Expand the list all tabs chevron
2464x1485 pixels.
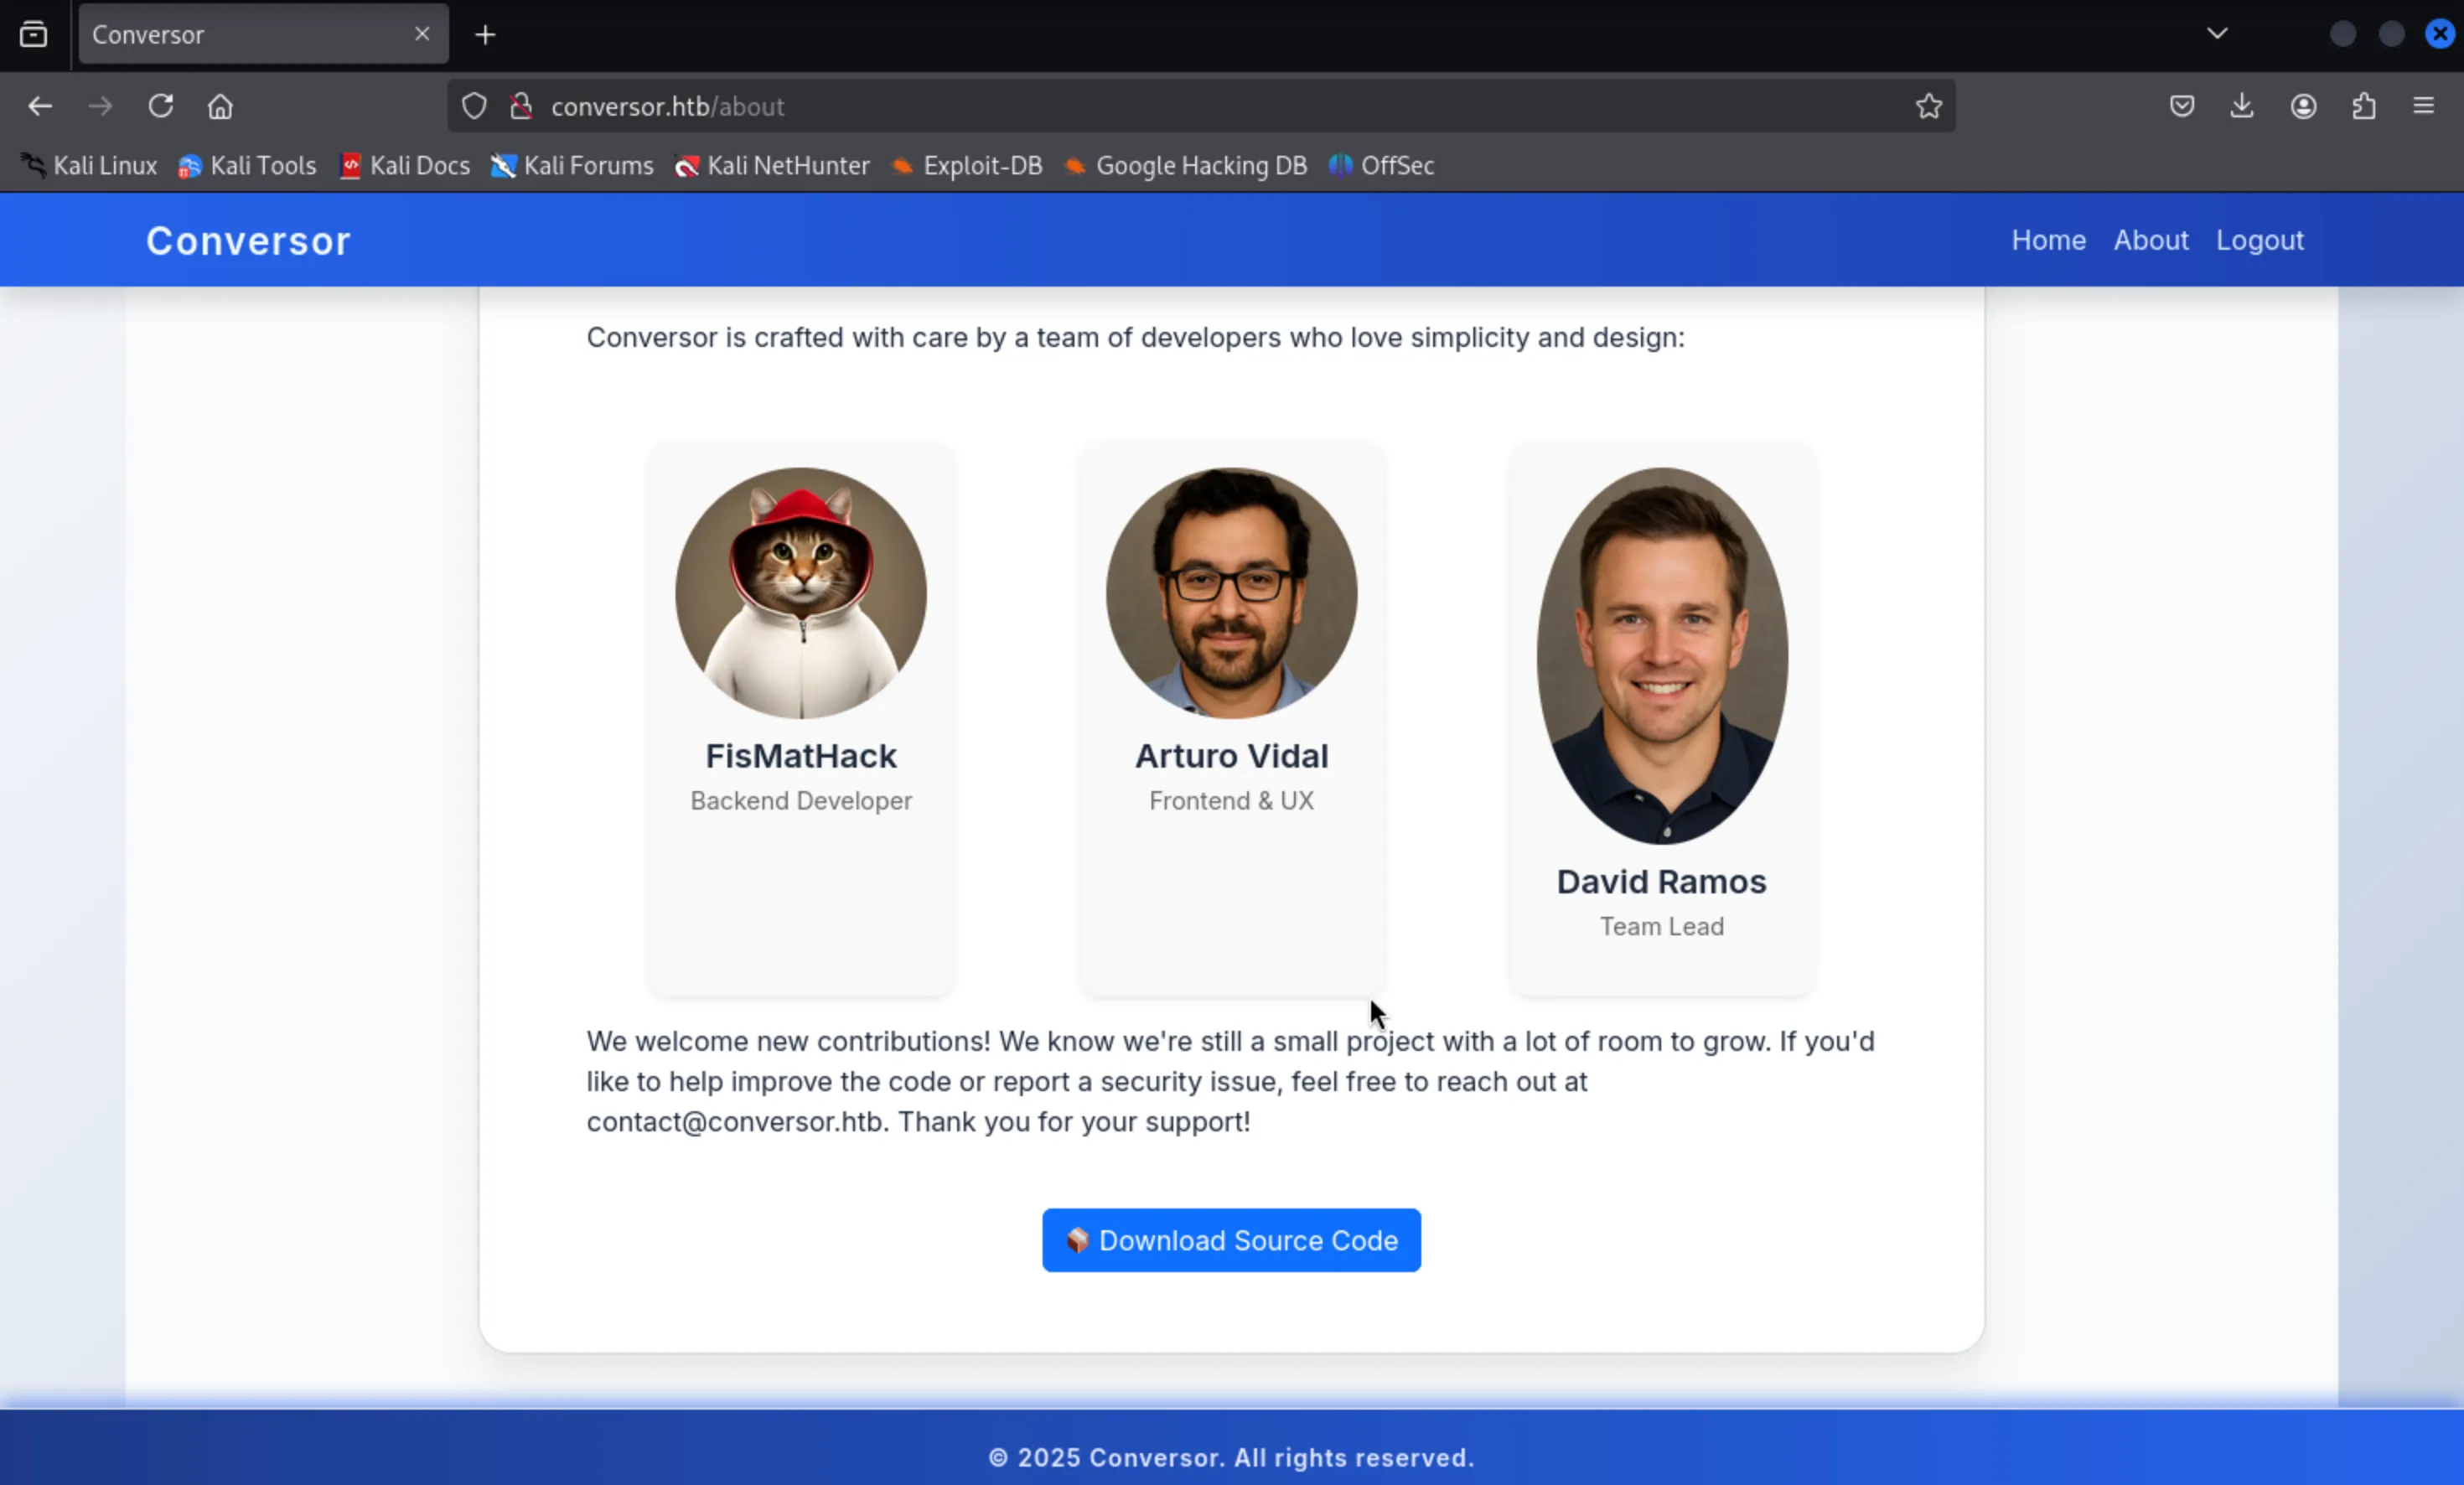click(2217, 34)
